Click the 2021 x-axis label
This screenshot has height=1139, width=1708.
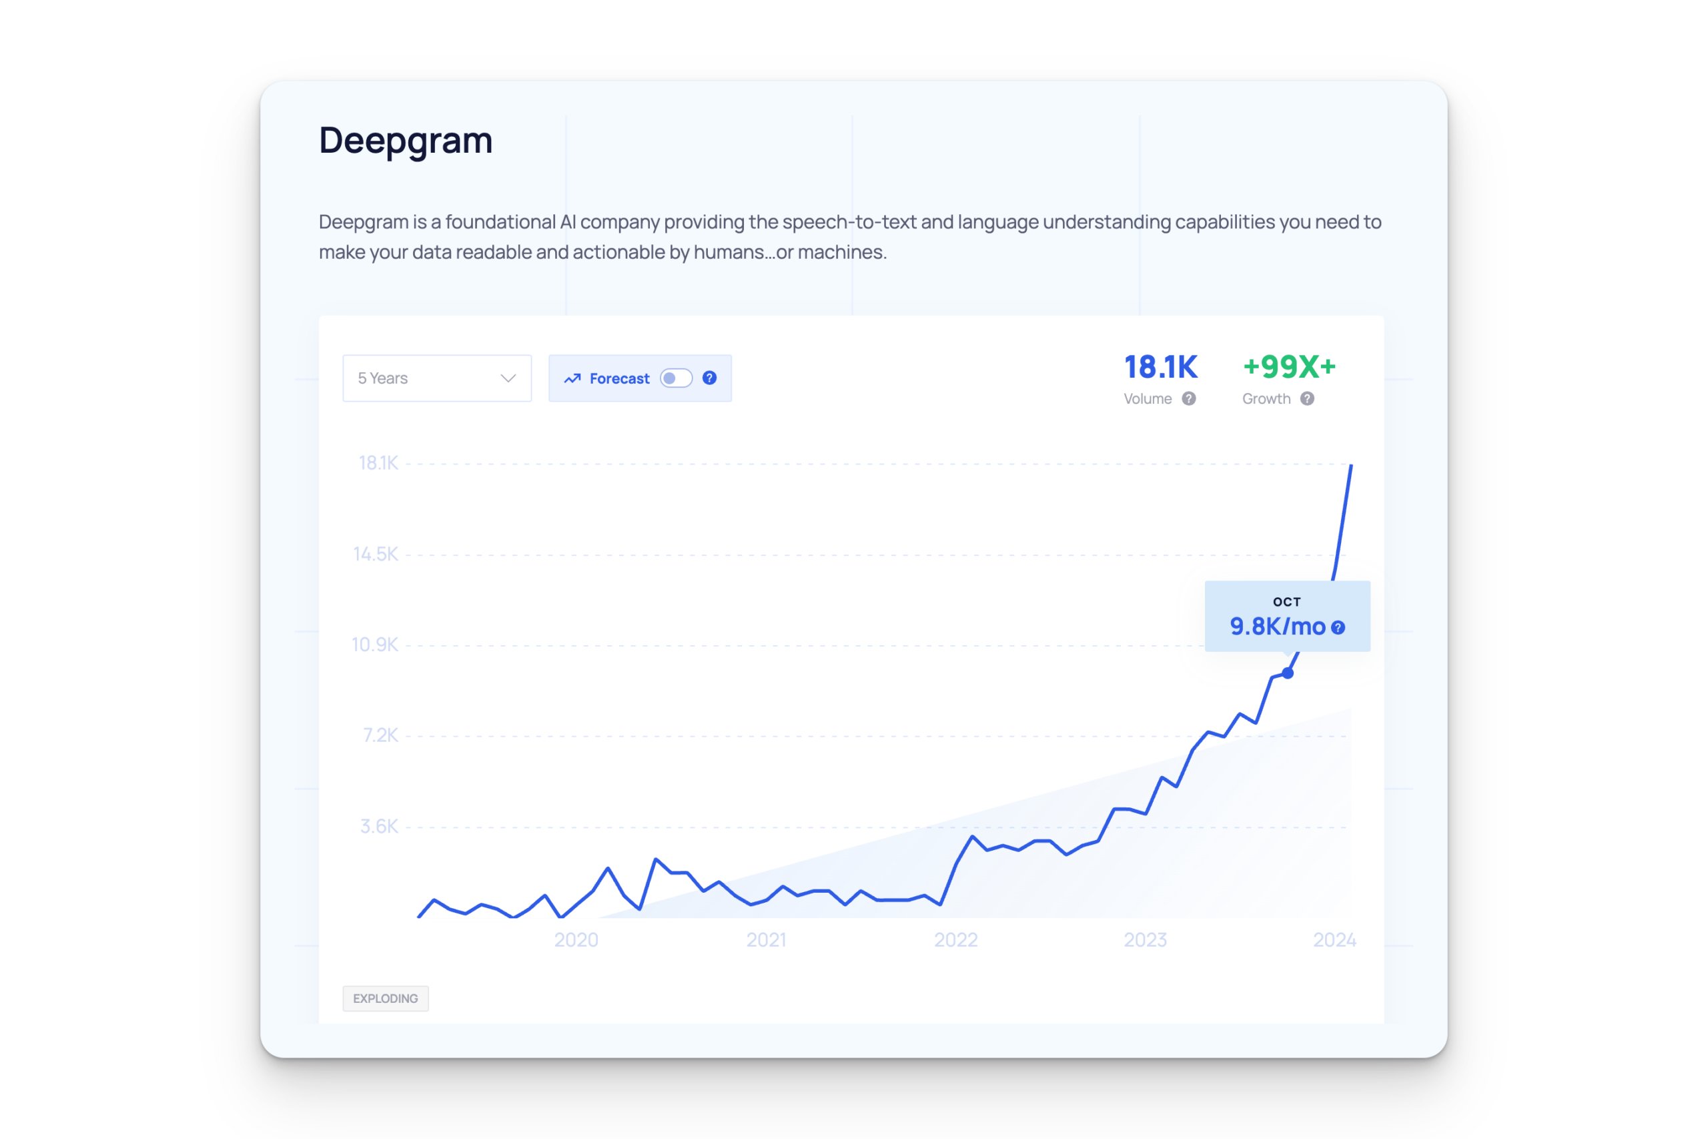[x=766, y=940]
